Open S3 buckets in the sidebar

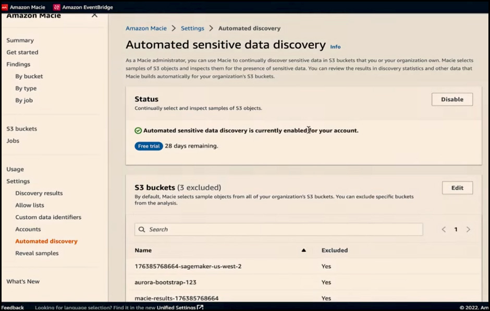pos(21,129)
